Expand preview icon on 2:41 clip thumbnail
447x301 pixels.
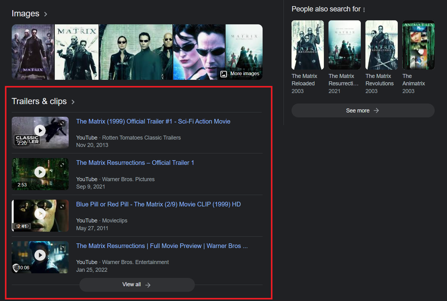click(x=62, y=206)
